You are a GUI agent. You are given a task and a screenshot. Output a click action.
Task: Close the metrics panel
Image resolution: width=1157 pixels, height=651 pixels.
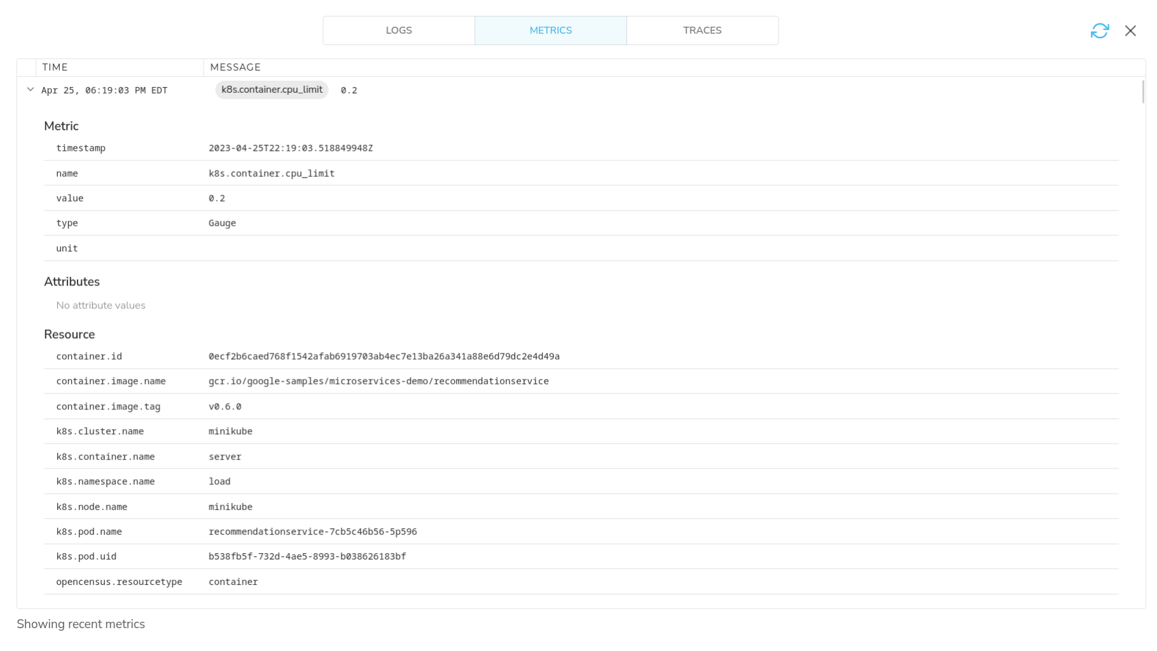(x=1130, y=31)
